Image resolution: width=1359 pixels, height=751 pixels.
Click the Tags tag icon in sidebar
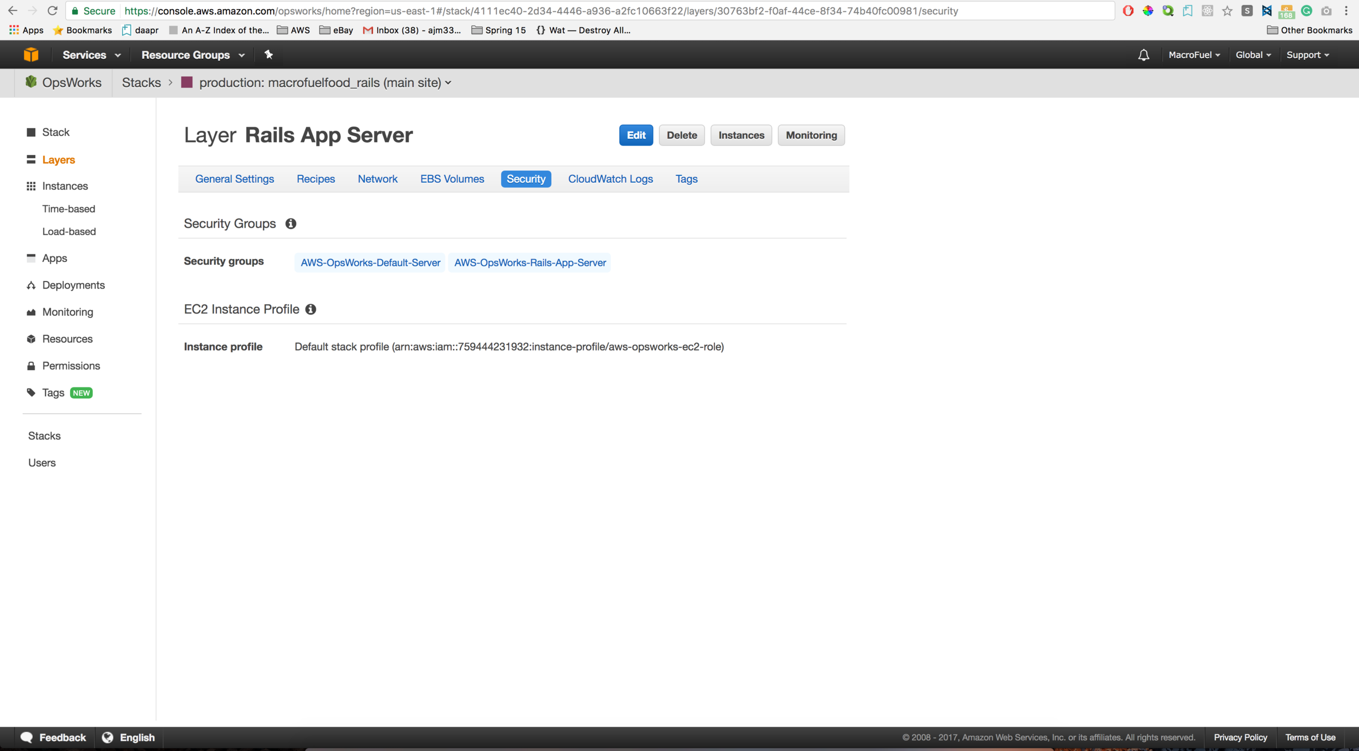[31, 392]
